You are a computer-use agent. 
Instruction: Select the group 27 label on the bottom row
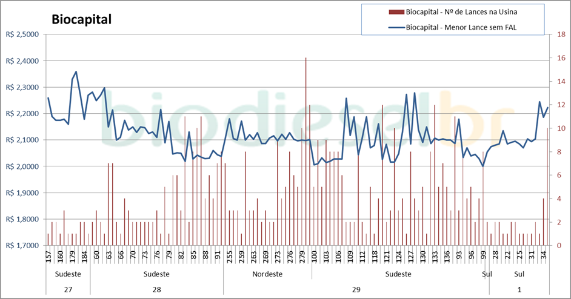pos(68,289)
